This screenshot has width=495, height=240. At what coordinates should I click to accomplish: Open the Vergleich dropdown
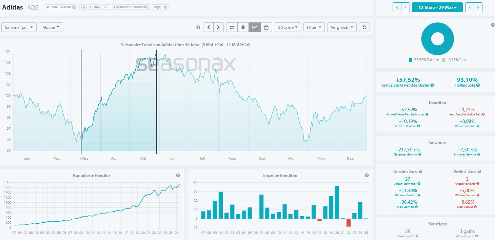tap(342, 27)
